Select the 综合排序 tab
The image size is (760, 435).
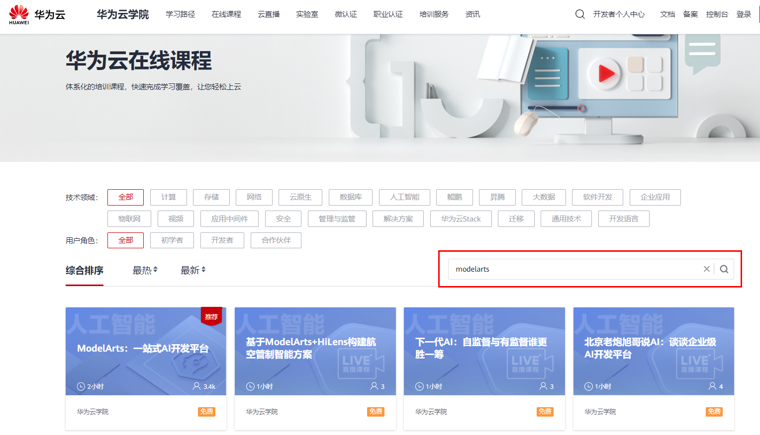pyautogui.click(x=85, y=271)
